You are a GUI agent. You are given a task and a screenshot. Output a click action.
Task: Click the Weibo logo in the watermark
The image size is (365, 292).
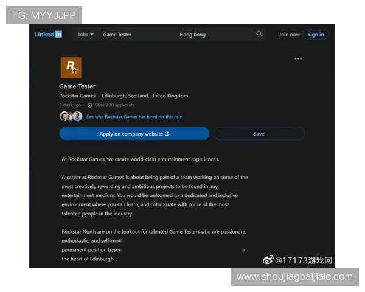(x=268, y=260)
